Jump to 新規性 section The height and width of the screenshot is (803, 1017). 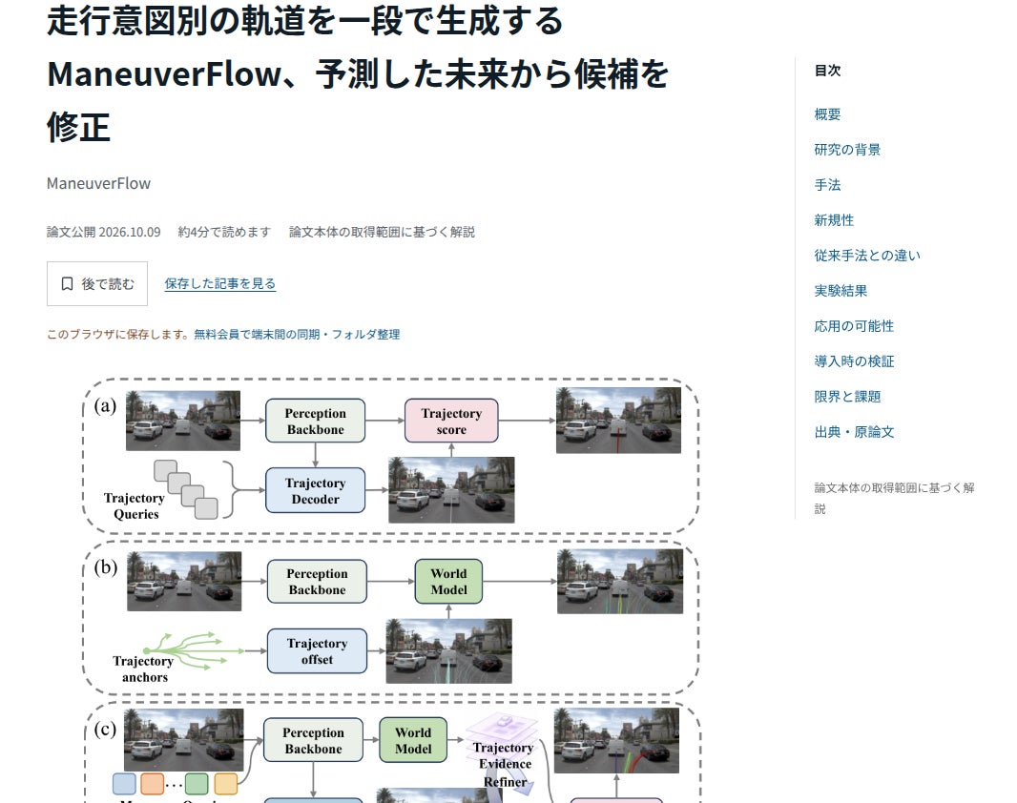834,220
